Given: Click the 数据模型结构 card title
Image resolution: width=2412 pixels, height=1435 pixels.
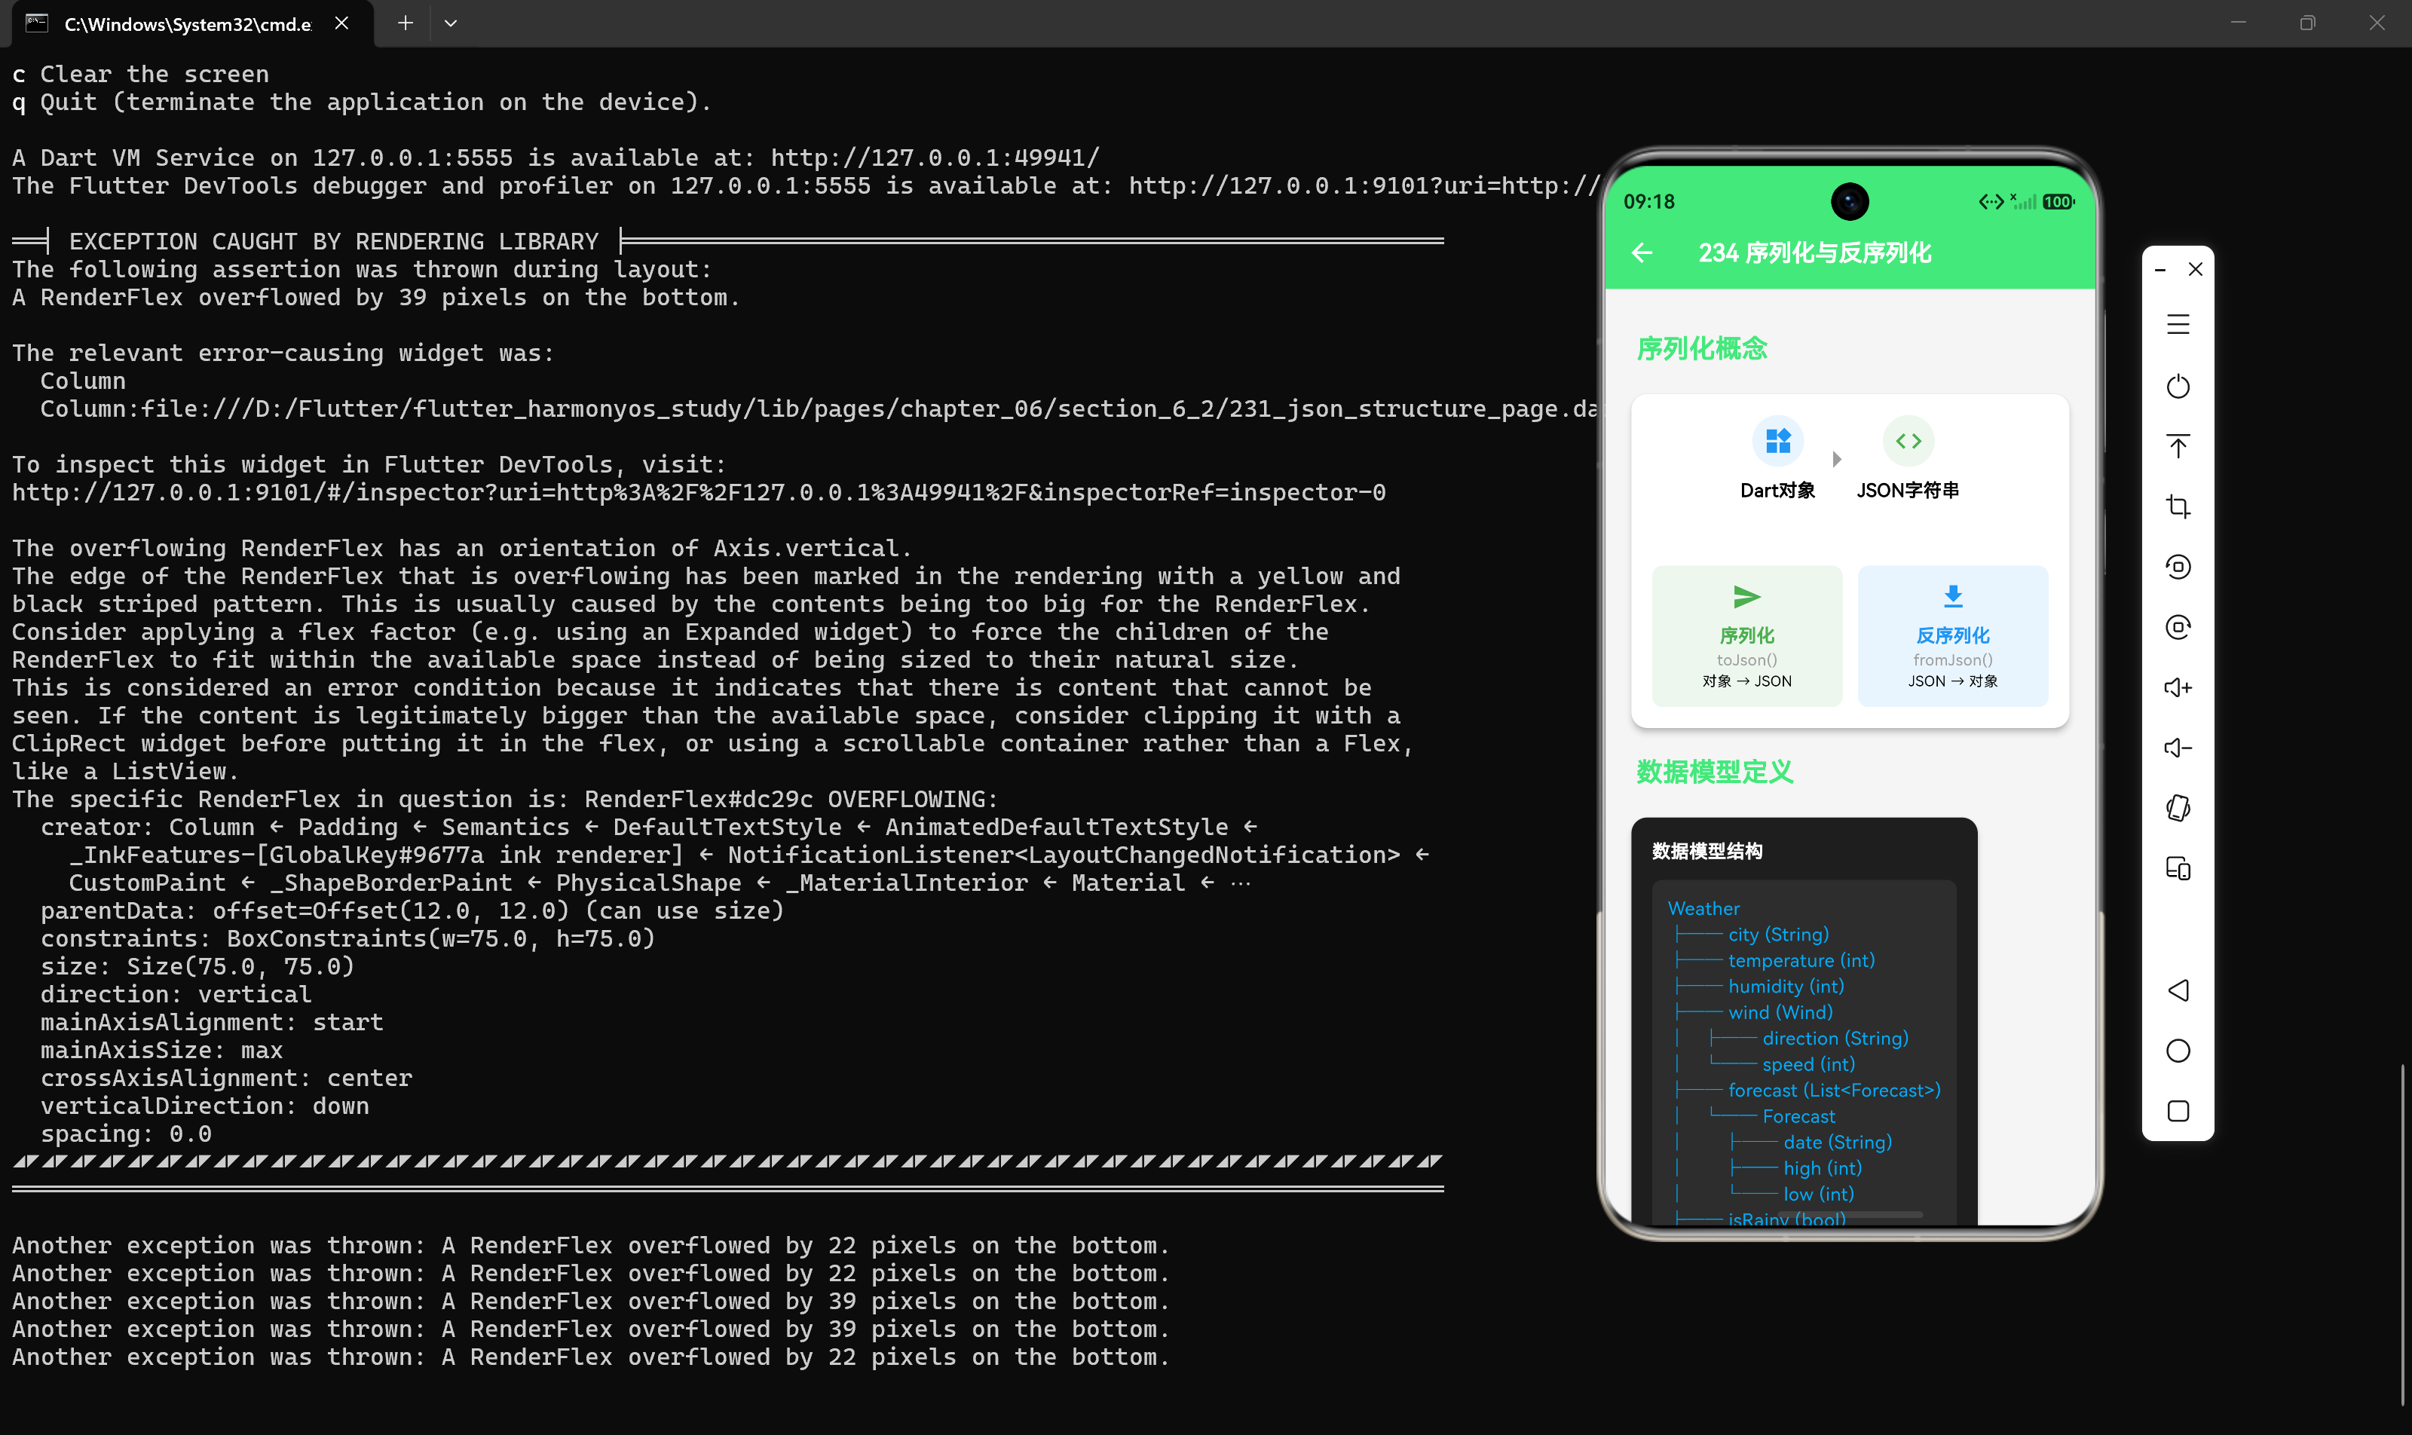Looking at the screenshot, I should pyautogui.click(x=1707, y=851).
